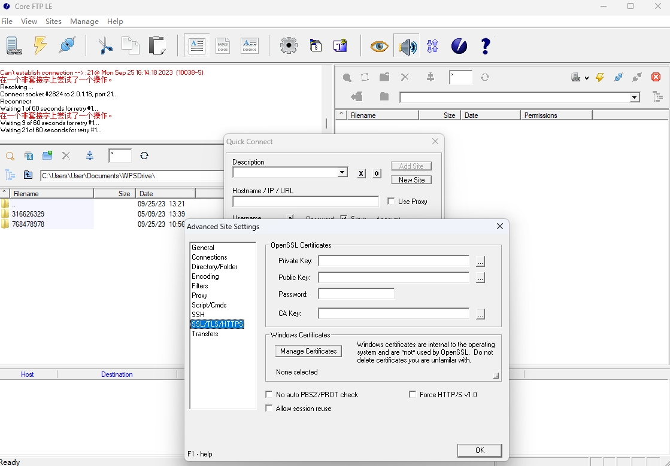Select Transfers settings category
This screenshot has height=466, width=670.
tap(205, 334)
